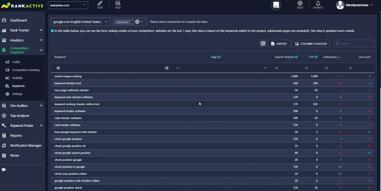
Task: Open Top Analyzer from the sidebar
Action: [20, 115]
